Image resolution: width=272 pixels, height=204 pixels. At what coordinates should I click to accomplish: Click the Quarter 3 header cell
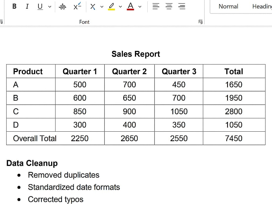click(x=179, y=71)
